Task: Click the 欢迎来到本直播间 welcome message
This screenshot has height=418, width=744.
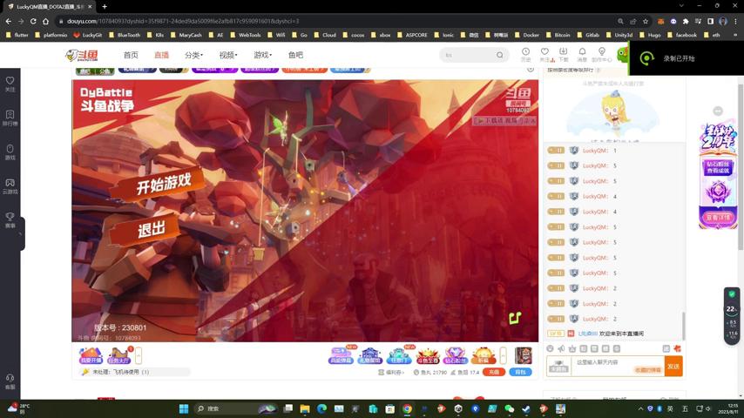Action: (621, 334)
